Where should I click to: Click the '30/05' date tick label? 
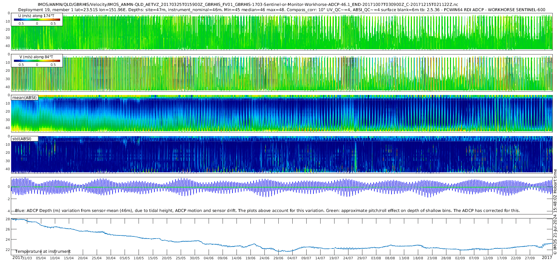(195, 258)
